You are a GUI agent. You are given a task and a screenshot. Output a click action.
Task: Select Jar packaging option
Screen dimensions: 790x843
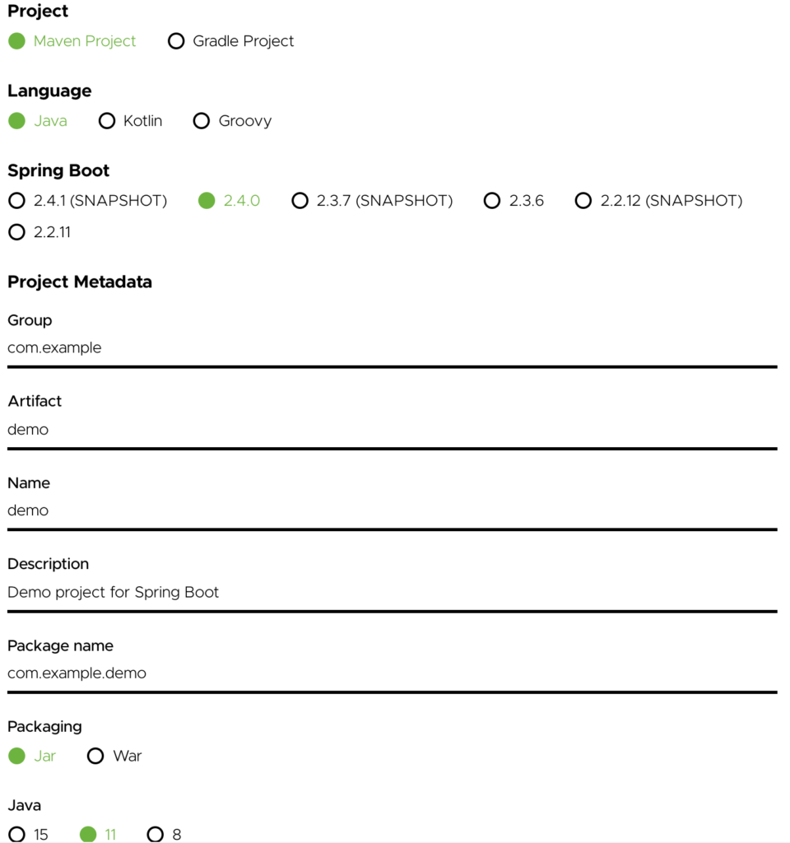point(16,756)
